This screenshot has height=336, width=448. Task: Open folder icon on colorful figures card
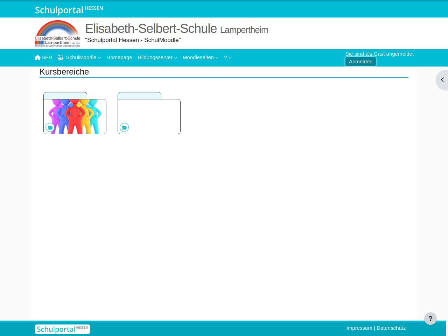coord(50,127)
